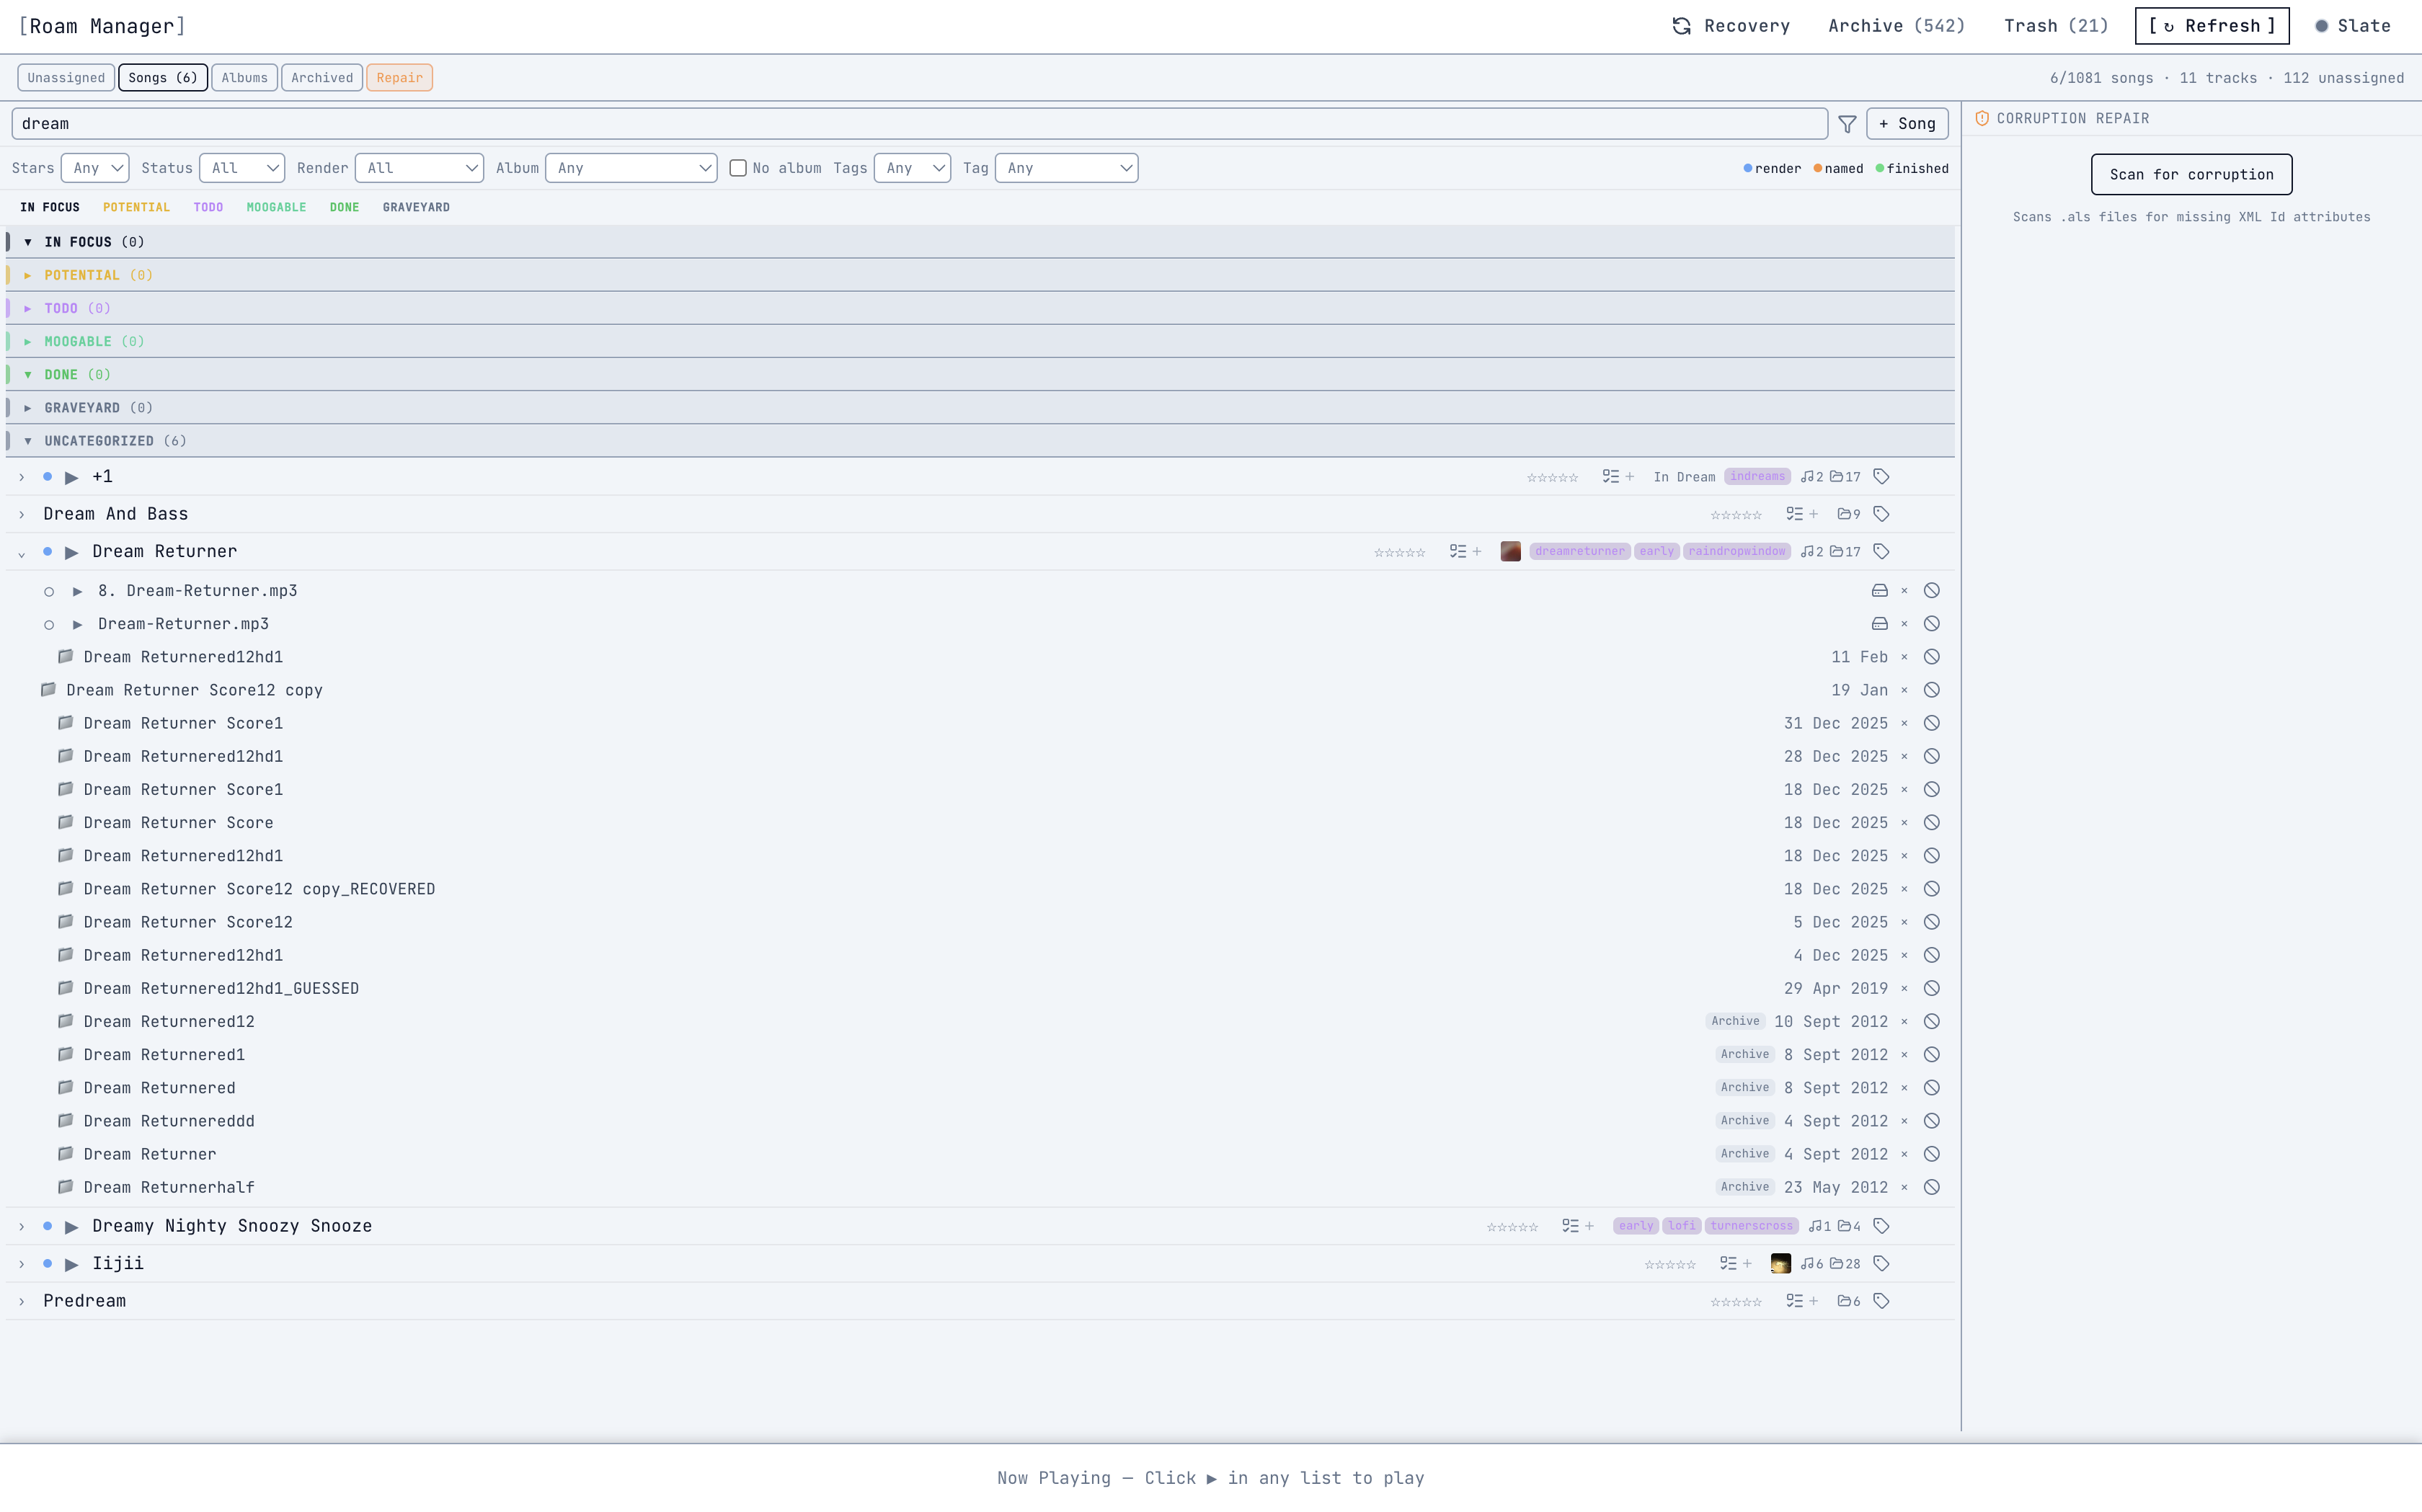Click the drive icon for 8. Dream-Returner.mp3

(x=1879, y=591)
